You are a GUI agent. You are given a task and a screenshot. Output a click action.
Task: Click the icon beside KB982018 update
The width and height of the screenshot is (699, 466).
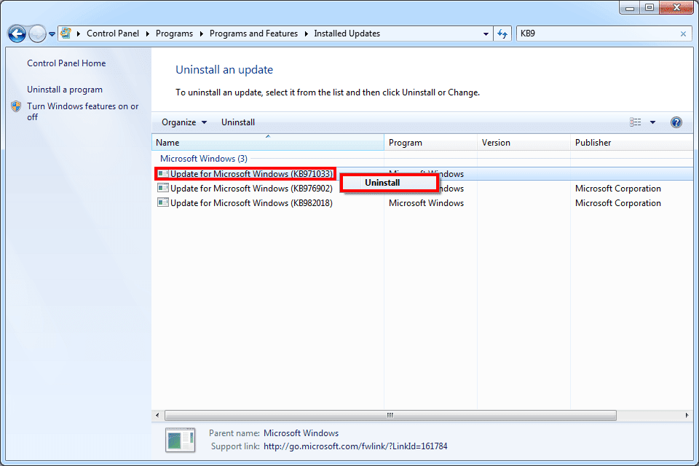pyautogui.click(x=163, y=203)
